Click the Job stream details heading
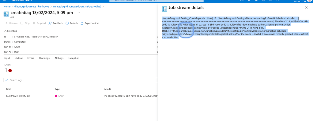Viewport: 313px width, 121px height. click(187, 8)
